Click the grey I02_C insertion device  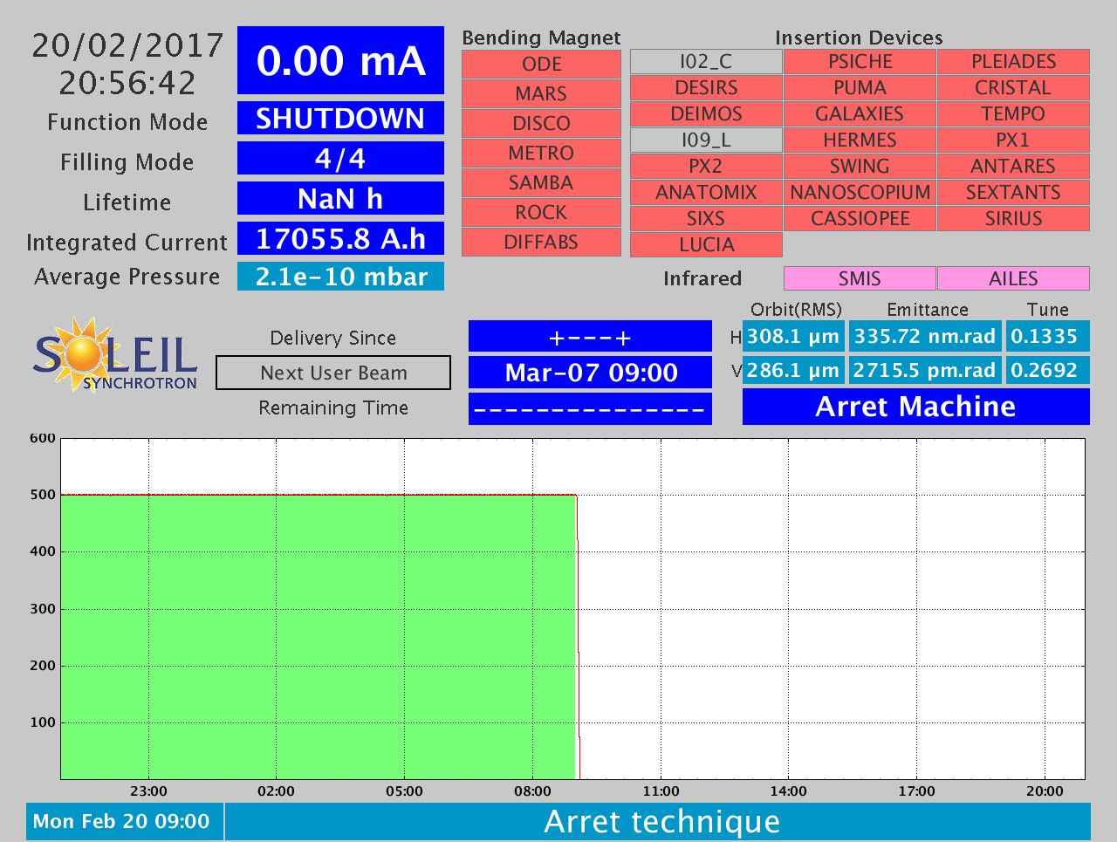point(706,62)
